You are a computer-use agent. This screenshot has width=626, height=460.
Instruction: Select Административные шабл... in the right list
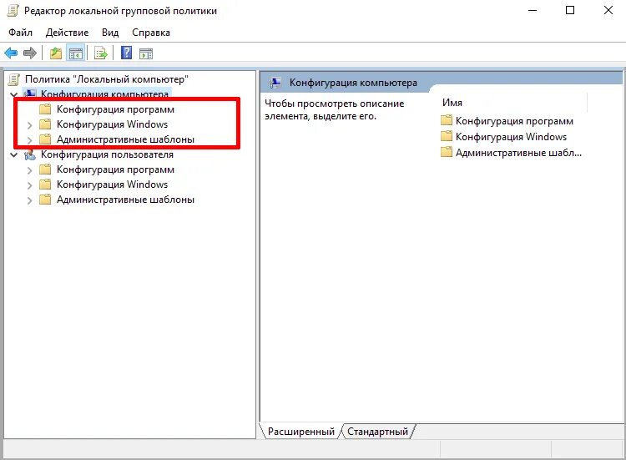[x=518, y=153]
